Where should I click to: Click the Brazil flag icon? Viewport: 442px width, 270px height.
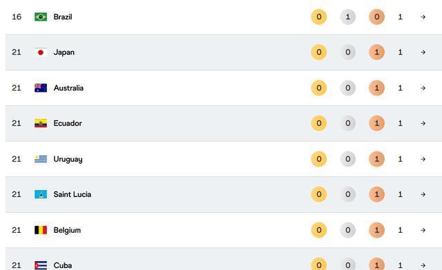41,17
